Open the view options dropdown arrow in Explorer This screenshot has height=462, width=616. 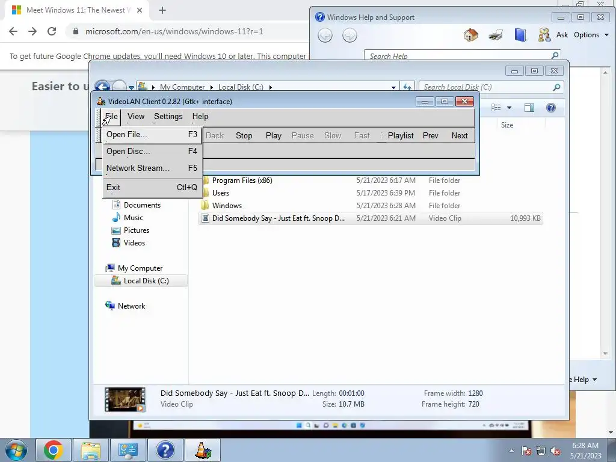509,108
